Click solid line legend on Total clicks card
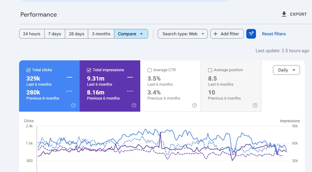 (x=69, y=77)
